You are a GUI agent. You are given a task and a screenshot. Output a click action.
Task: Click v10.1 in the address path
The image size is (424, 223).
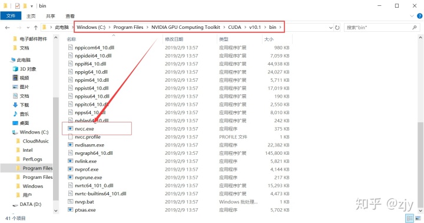255,27
